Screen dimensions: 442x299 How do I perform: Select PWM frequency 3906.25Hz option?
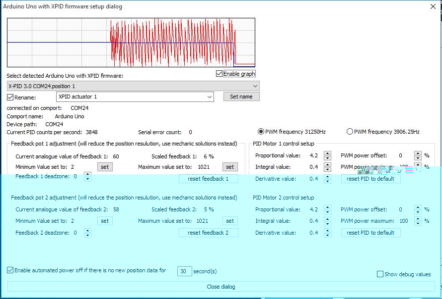tap(350, 132)
